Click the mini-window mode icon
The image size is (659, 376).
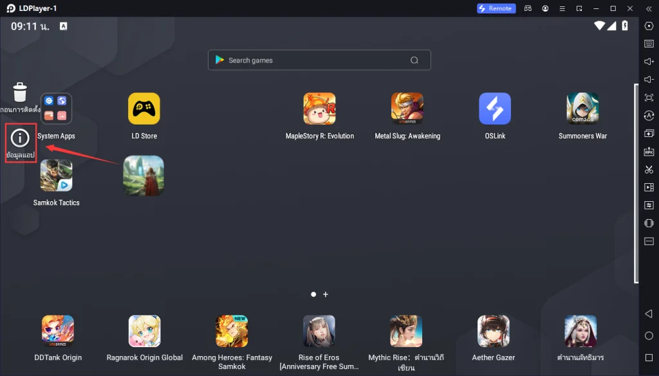coord(579,8)
